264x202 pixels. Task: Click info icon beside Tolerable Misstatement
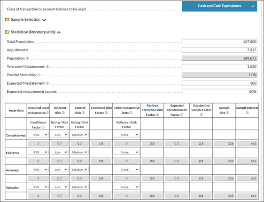click(47, 67)
